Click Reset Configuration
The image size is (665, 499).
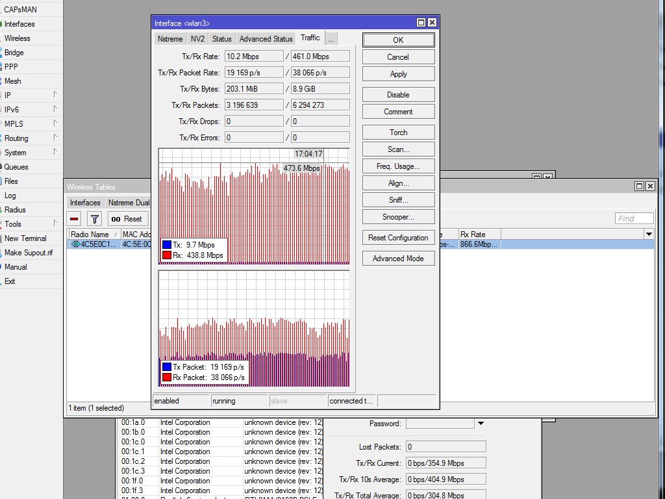(x=398, y=238)
